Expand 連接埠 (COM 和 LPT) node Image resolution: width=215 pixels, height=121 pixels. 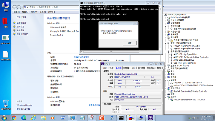click(x=166, y=66)
